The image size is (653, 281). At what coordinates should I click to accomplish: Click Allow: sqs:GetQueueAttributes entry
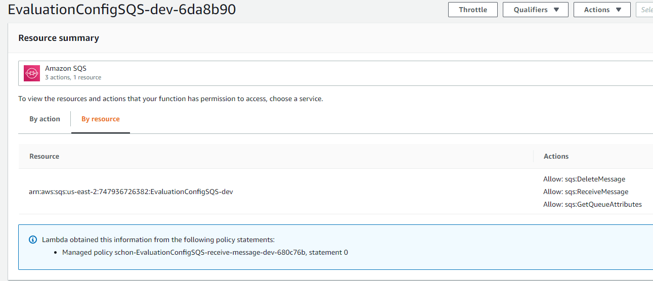pos(592,204)
